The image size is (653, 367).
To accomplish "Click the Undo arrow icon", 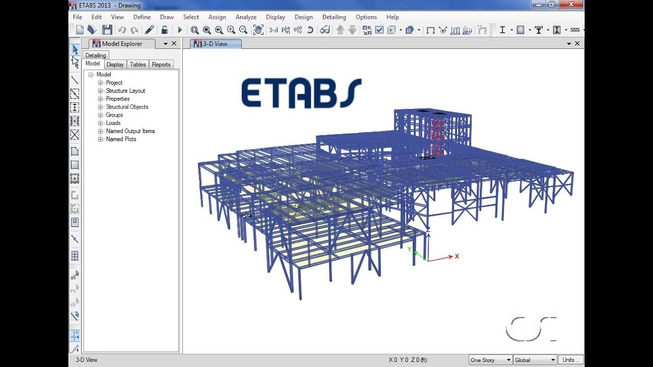I will [122, 30].
